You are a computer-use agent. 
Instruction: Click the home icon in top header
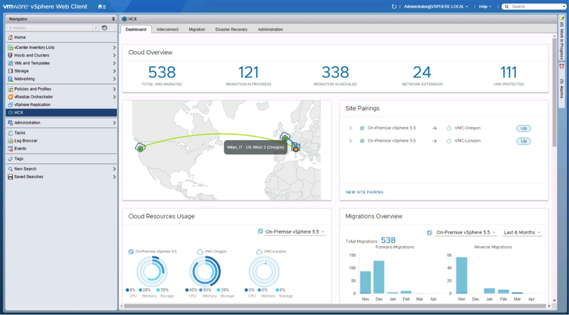click(x=100, y=6)
